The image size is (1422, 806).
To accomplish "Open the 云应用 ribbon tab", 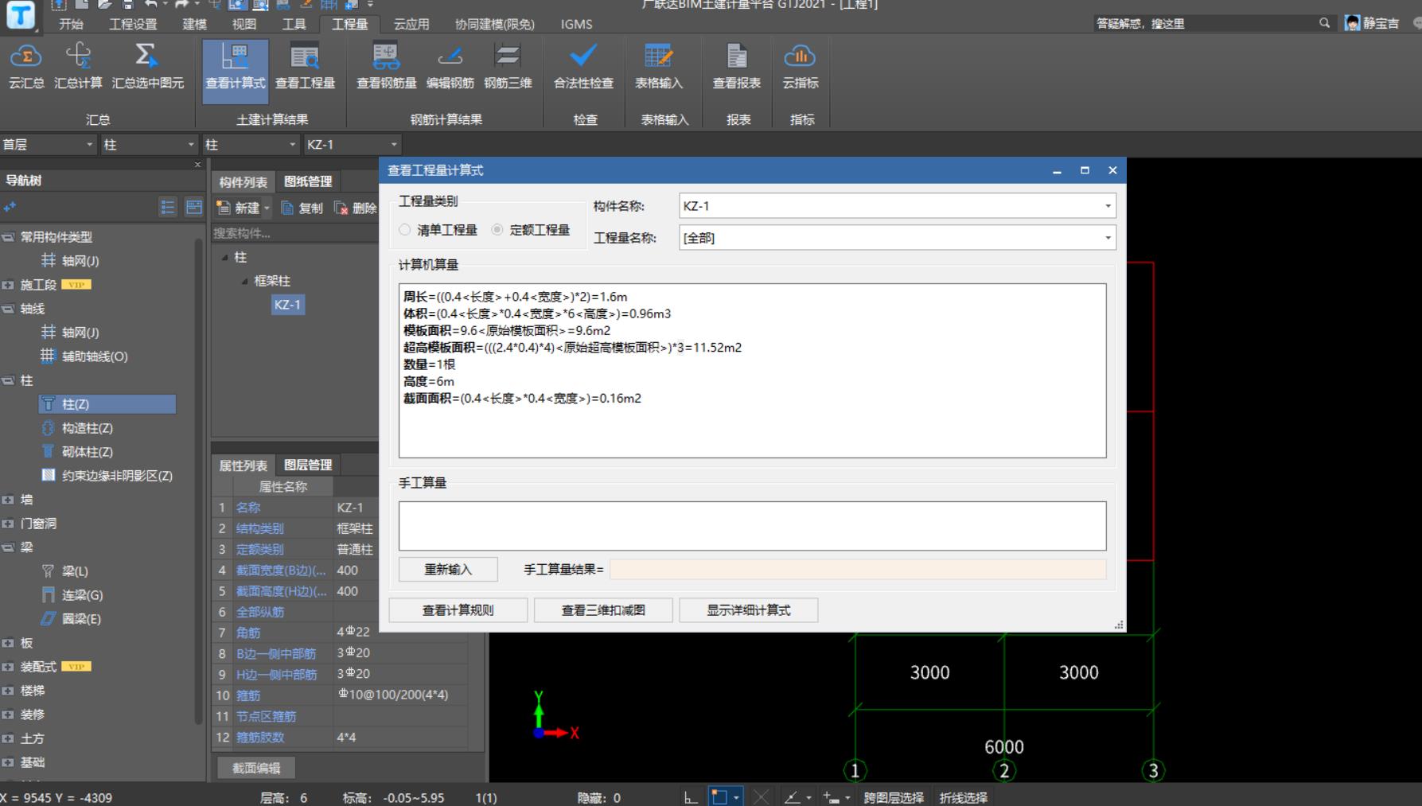I will click(x=411, y=24).
